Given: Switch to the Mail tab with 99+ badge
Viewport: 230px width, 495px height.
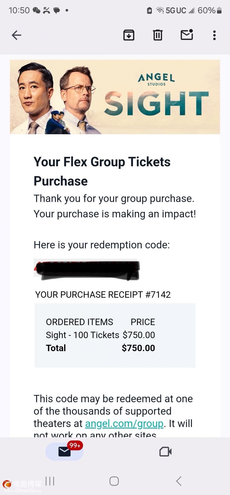Looking at the screenshot, I should (65, 452).
